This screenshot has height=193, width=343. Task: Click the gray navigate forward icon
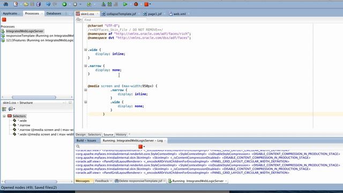tap(75, 4)
